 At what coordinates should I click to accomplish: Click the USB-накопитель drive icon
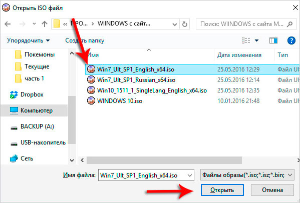[x=14, y=144]
